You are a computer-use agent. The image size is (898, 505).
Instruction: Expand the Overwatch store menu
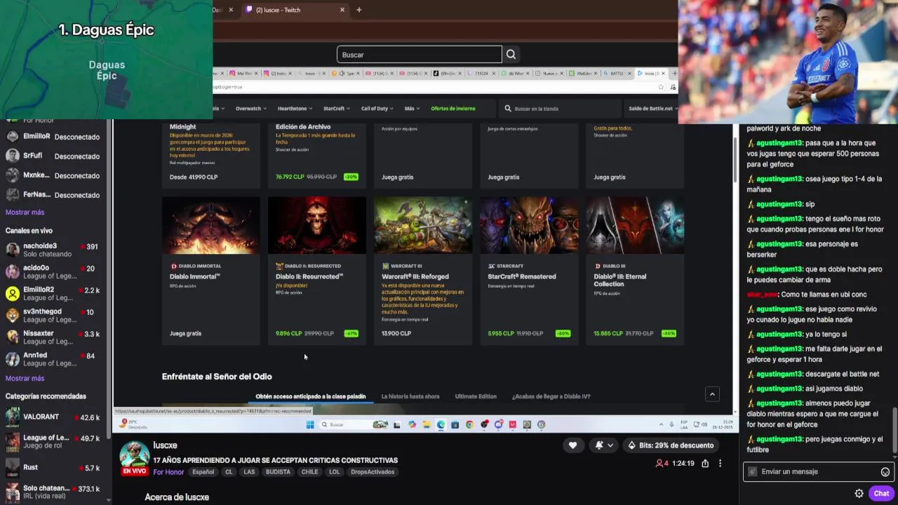[250, 109]
